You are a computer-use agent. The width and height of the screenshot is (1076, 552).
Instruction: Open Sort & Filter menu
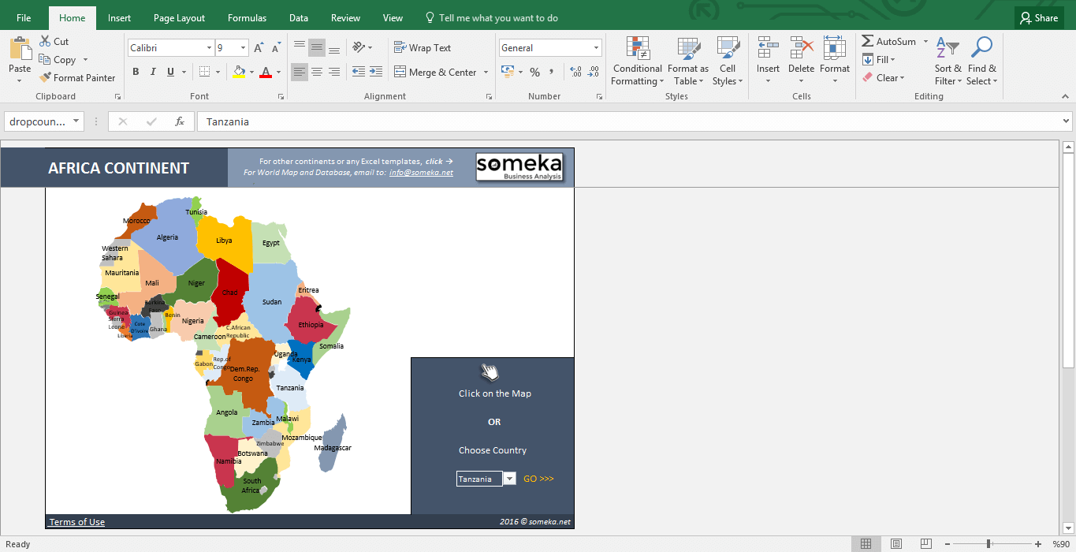(948, 62)
